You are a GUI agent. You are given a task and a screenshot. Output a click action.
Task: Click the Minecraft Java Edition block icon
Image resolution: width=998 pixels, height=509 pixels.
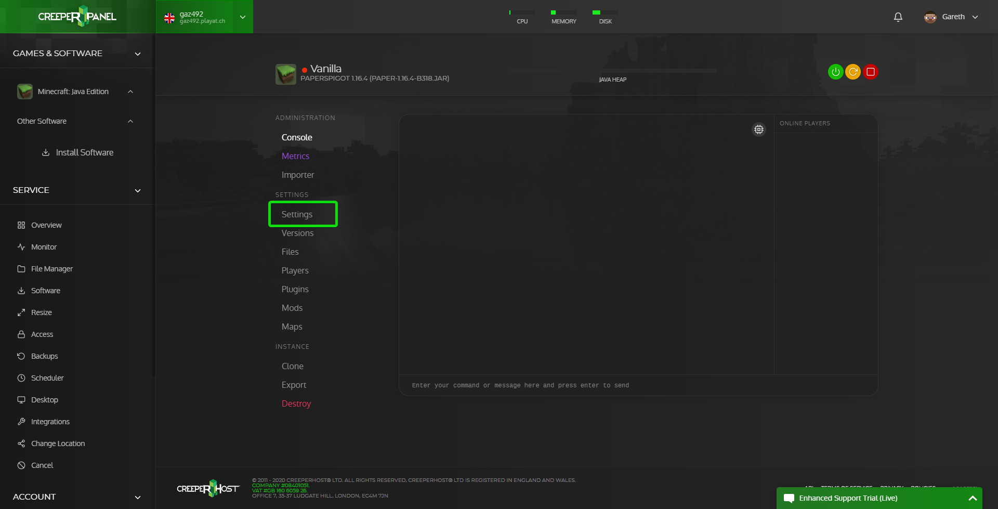coord(25,92)
